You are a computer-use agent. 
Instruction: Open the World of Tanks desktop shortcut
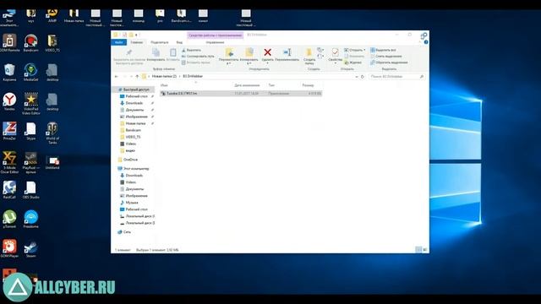pos(52,133)
